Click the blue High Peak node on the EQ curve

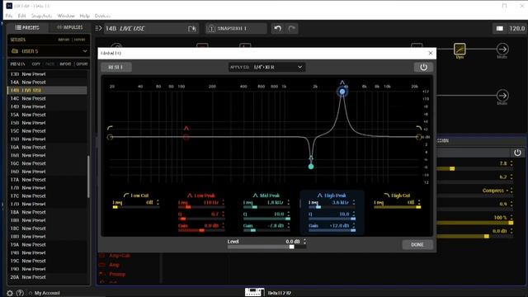[x=342, y=92]
